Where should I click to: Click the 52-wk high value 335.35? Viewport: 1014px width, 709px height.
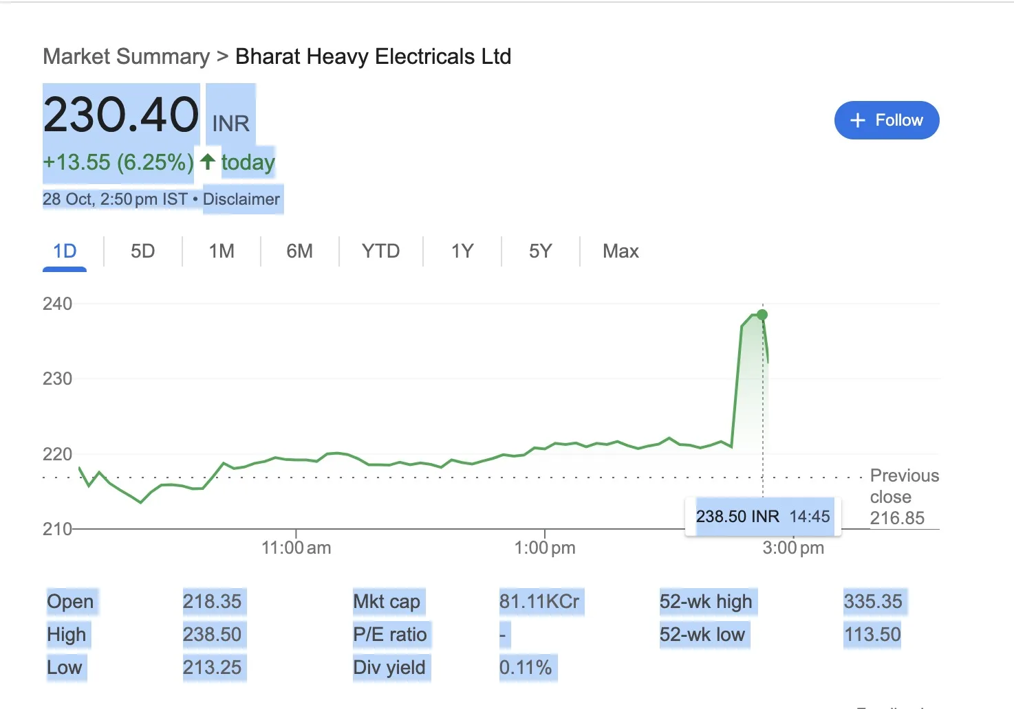coord(873,601)
